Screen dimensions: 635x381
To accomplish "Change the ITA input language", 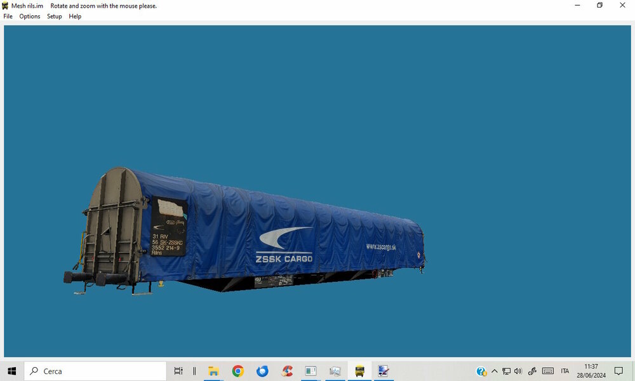I will (565, 371).
